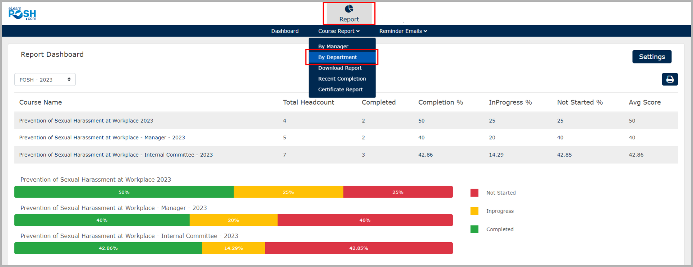The width and height of the screenshot is (693, 267).
Task: Open the Manager - 2023 course row
Action: [x=102, y=138]
